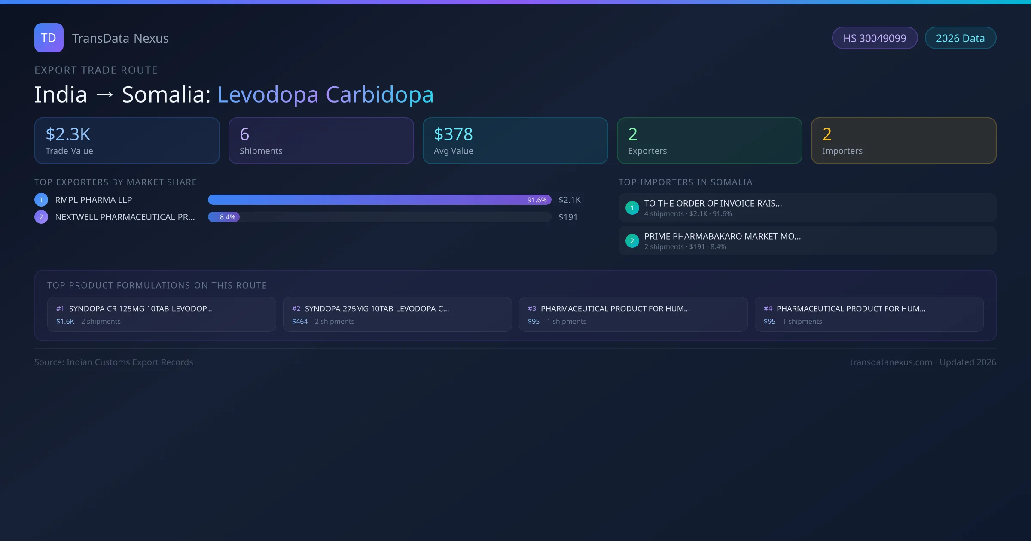Image resolution: width=1031 pixels, height=541 pixels.
Task: Open the $2.3K Trade Value card
Action: [127, 141]
